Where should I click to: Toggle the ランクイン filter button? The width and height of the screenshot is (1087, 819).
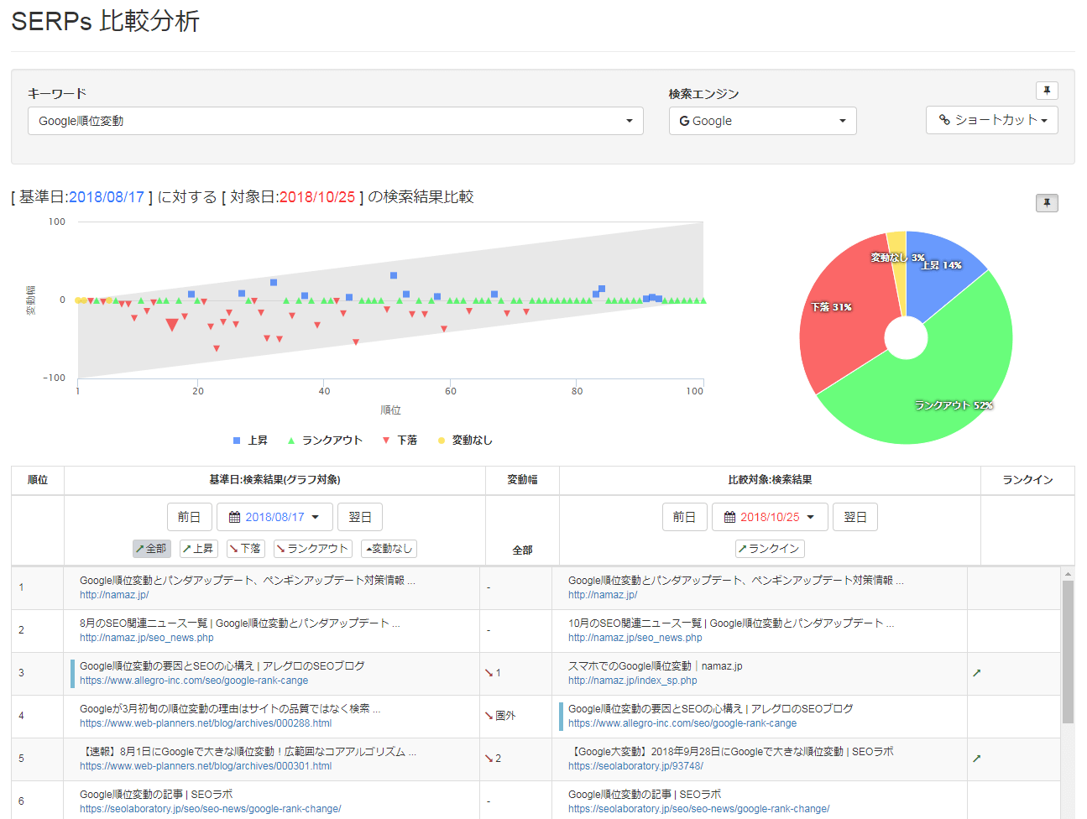pyautogui.click(x=770, y=549)
